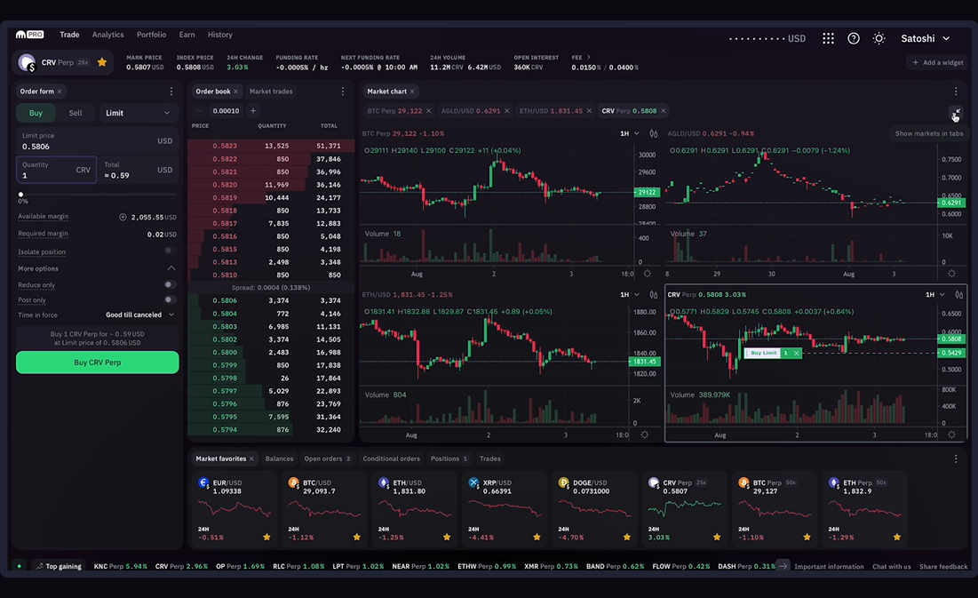Open the Share feedback link
978x598 pixels.
pyautogui.click(x=943, y=567)
